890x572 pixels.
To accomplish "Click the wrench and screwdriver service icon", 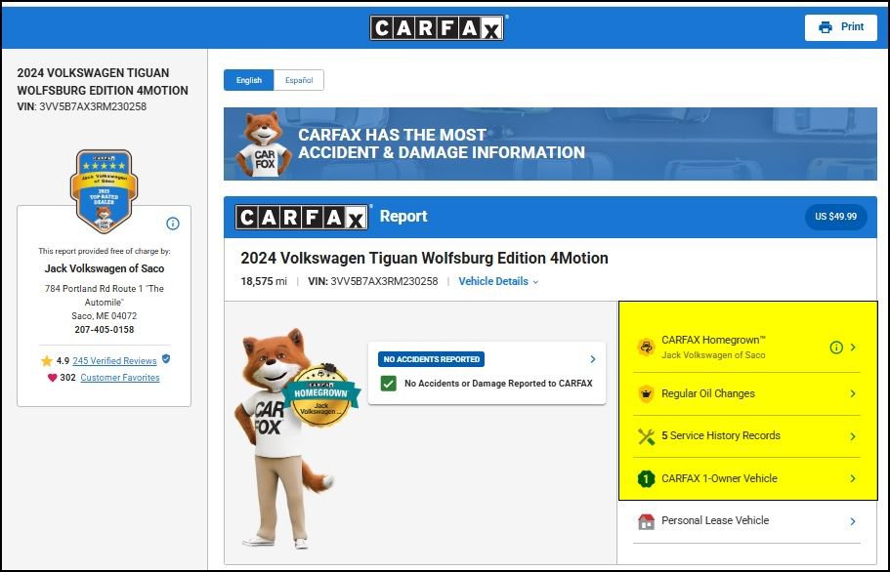I will coord(646,436).
